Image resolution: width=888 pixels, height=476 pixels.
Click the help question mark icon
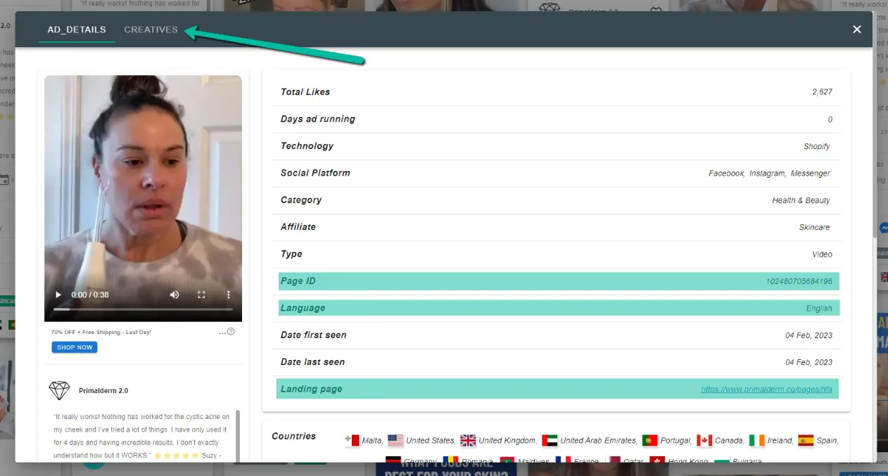pyautogui.click(x=231, y=332)
